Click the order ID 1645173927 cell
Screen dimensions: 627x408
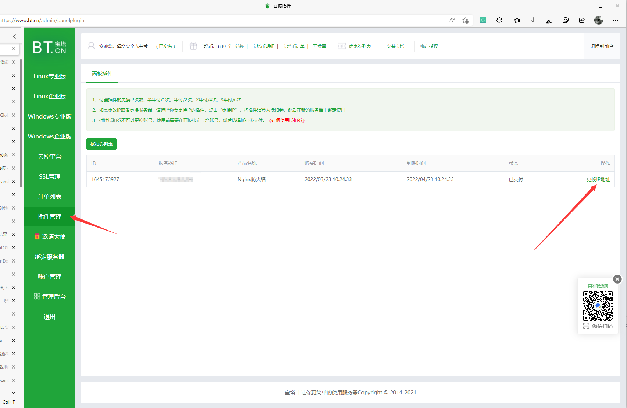pos(105,179)
